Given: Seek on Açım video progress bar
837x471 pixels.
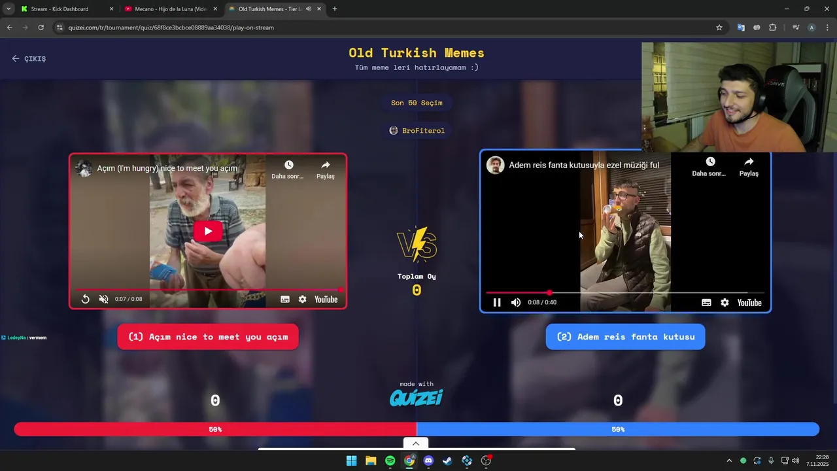Looking at the screenshot, I should click(x=208, y=289).
